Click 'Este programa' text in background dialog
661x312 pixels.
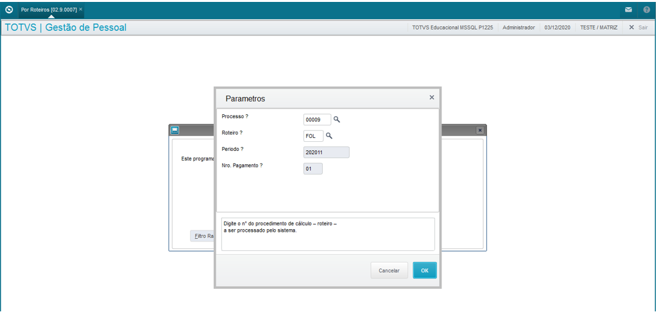(x=197, y=159)
